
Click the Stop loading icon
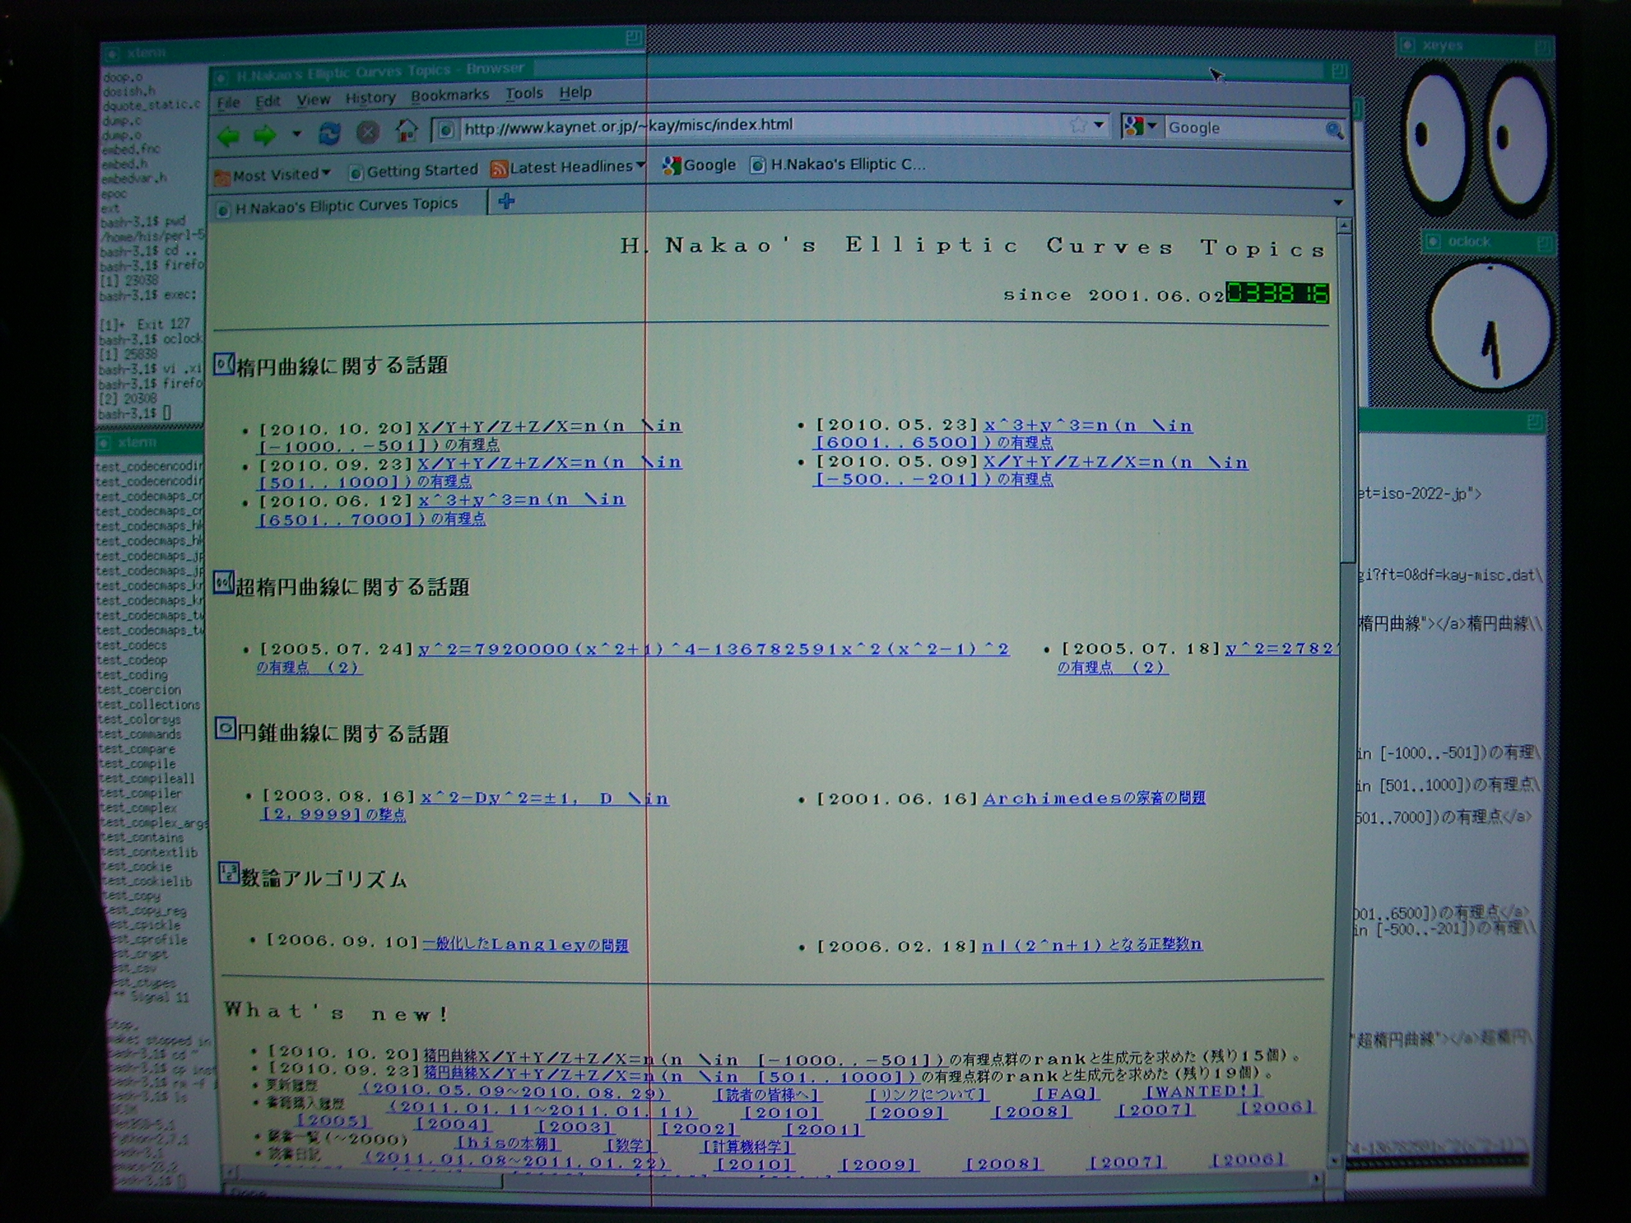tap(368, 132)
